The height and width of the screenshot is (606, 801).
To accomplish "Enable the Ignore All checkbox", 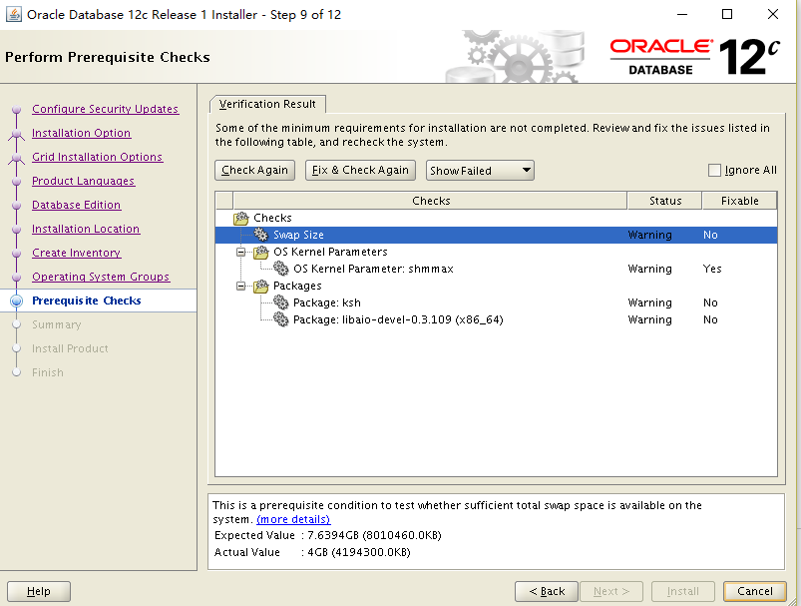I will tap(714, 171).
